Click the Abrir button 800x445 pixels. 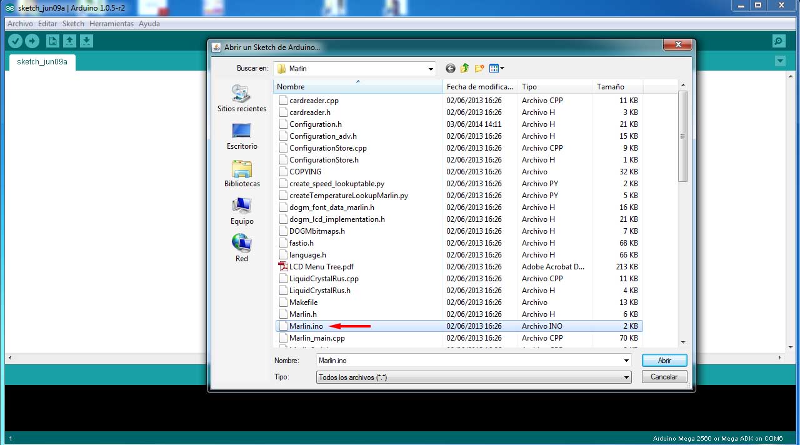(664, 361)
